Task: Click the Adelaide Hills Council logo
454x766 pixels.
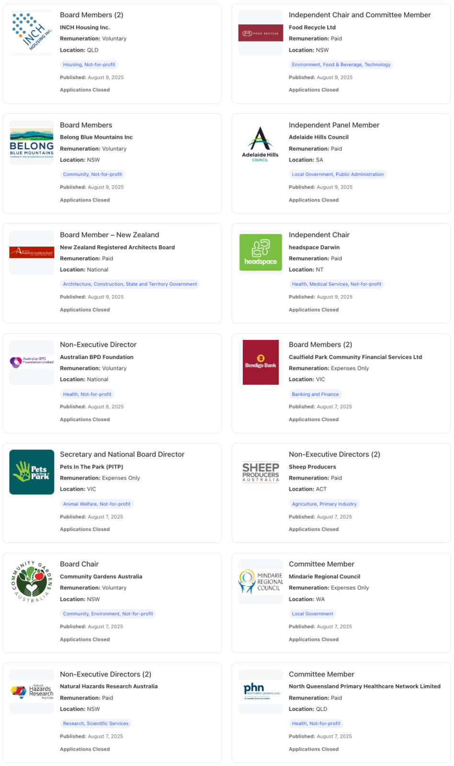Action: coord(260,144)
